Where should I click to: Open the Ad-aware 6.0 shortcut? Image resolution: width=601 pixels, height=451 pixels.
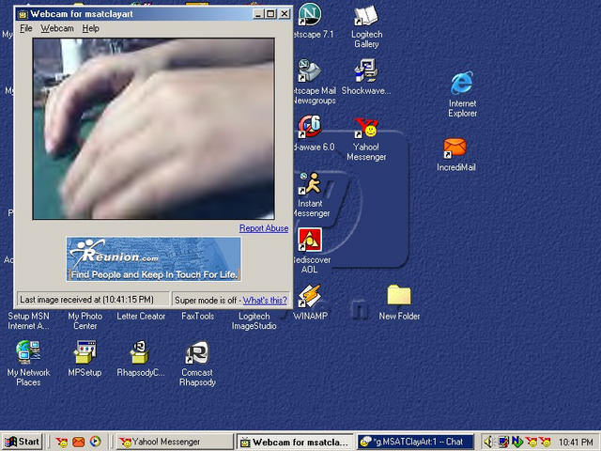pos(310,128)
